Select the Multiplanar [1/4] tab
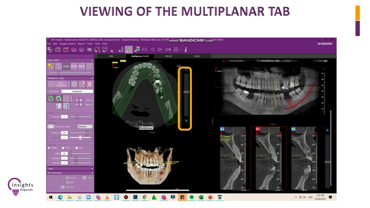The image size is (370, 208). 140,56
